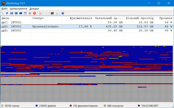Click the drive icon for D: volume
The height and width of the screenshot is (108, 174).
click(3, 27)
